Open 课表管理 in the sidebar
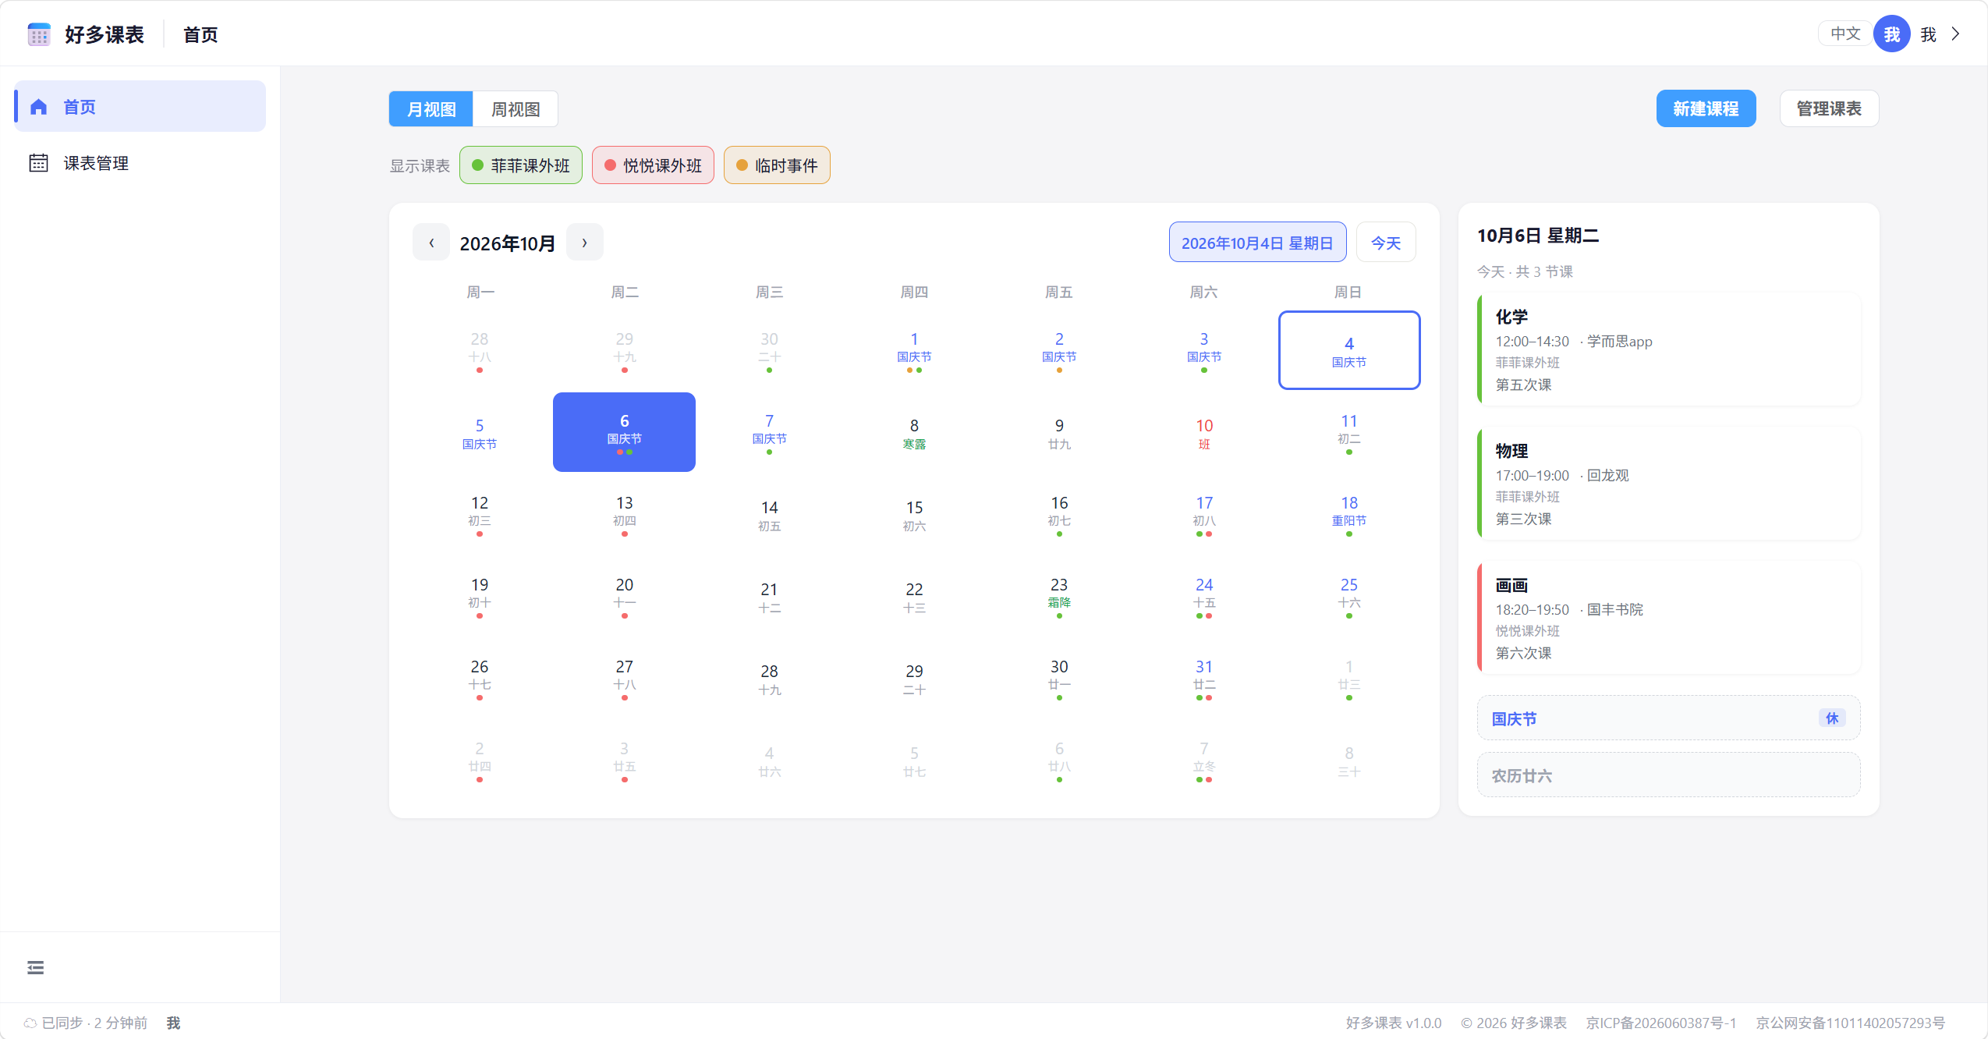This screenshot has height=1039, width=1988. click(140, 163)
